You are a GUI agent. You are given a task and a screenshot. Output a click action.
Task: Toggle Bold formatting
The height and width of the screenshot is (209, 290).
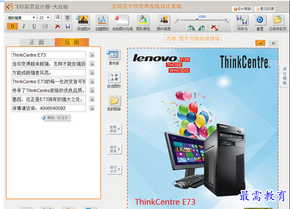[12, 26]
